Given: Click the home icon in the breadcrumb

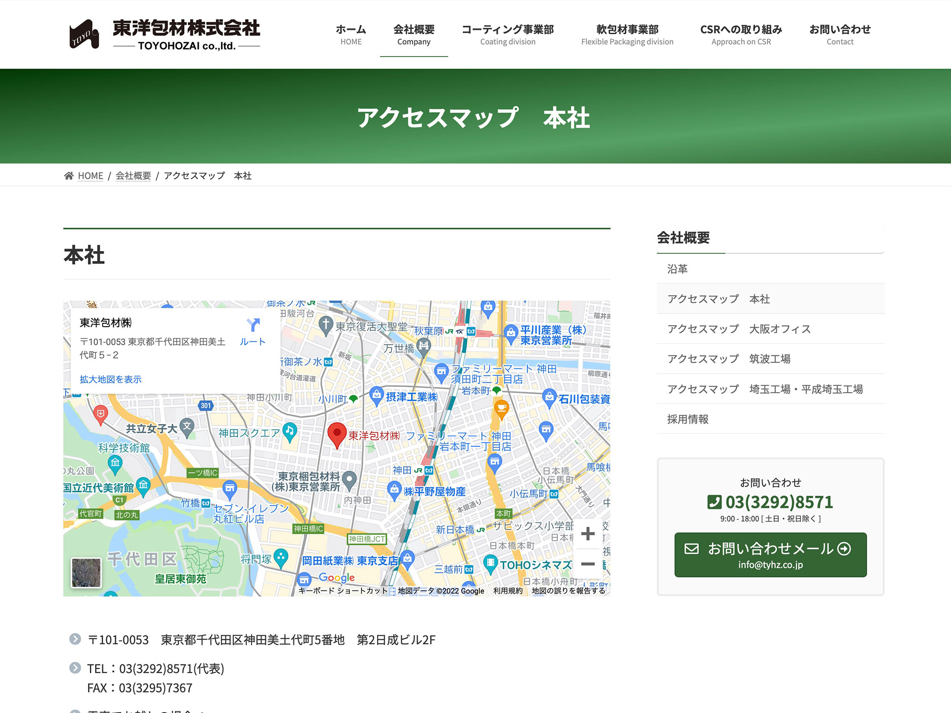Looking at the screenshot, I should pyautogui.click(x=68, y=175).
